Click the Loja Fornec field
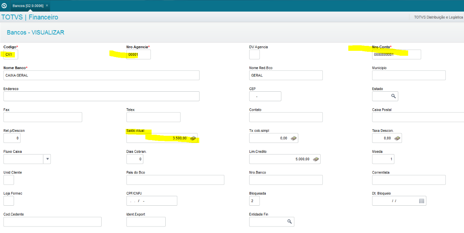 pos(9,201)
